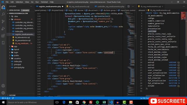Open Run and Debug view
This screenshot has width=187, height=105.
click(x=3, y=29)
